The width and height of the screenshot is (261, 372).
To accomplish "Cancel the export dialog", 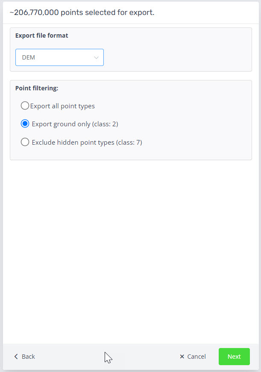I will [192, 356].
